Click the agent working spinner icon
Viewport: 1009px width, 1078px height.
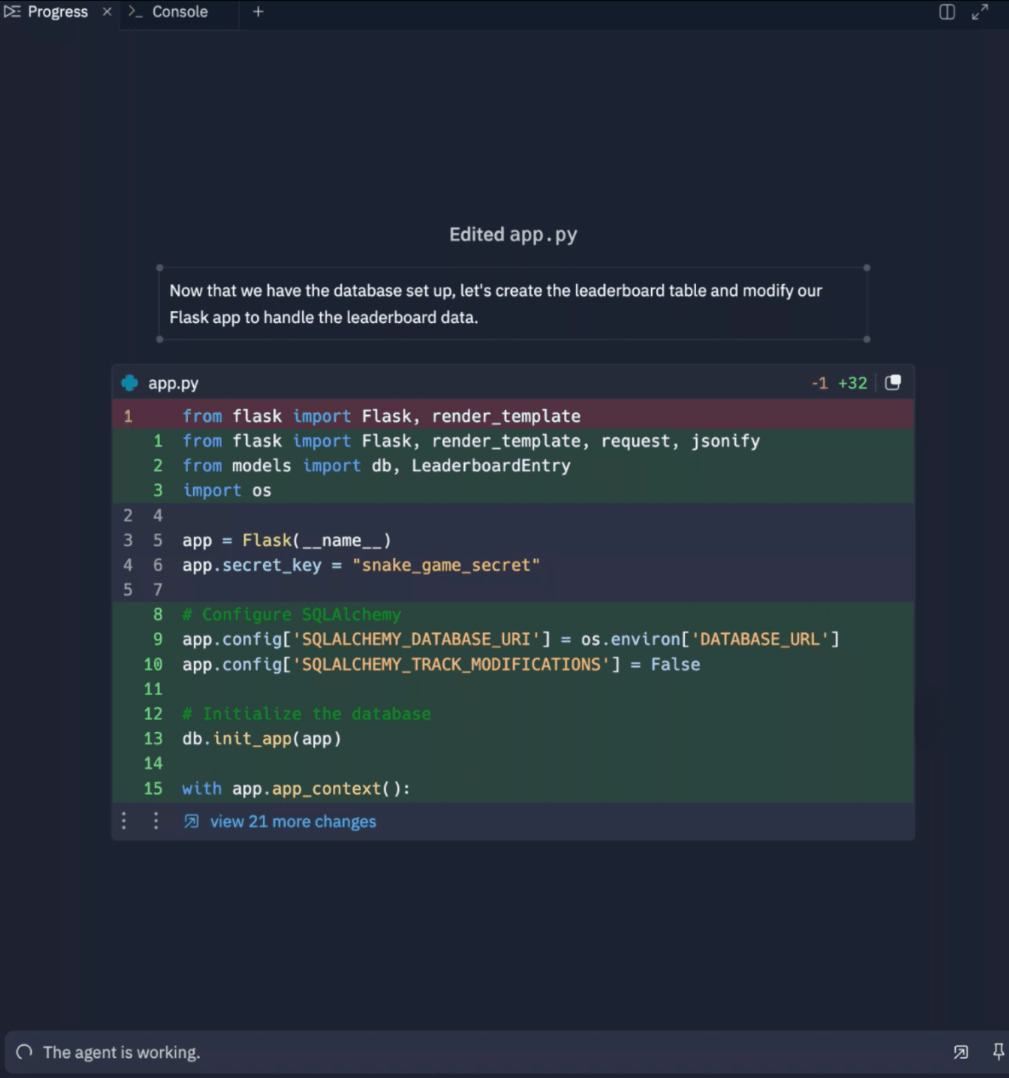(x=24, y=1052)
